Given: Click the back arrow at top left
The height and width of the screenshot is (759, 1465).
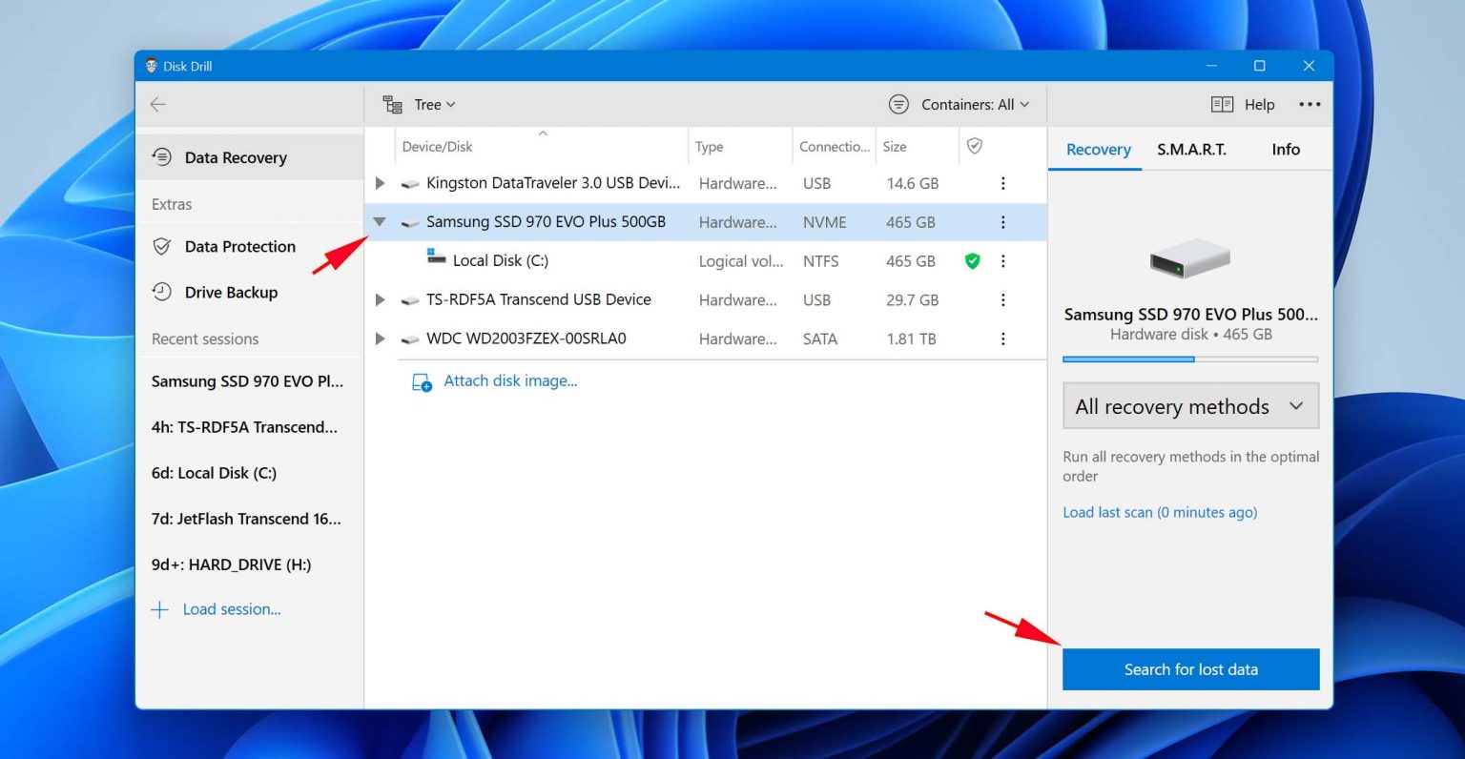Looking at the screenshot, I should [x=157, y=104].
